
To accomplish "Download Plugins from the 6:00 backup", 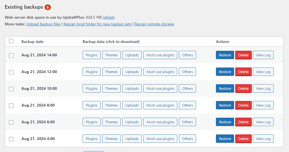I will (x=91, y=122).
